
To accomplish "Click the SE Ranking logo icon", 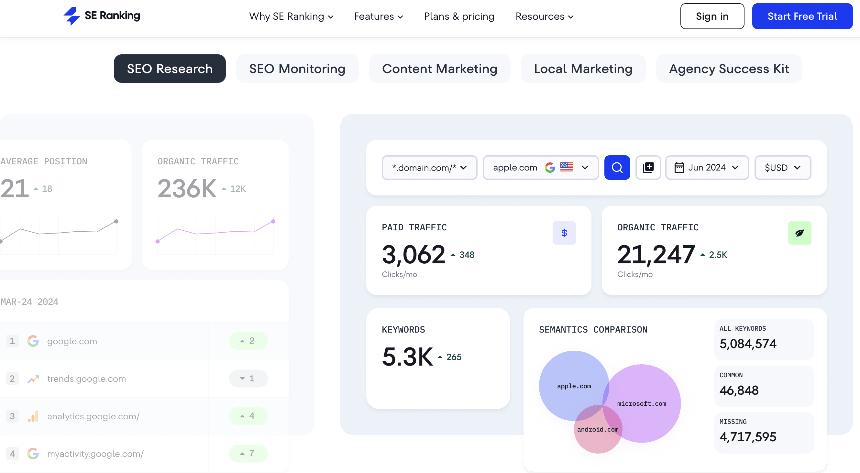I will pos(72,16).
